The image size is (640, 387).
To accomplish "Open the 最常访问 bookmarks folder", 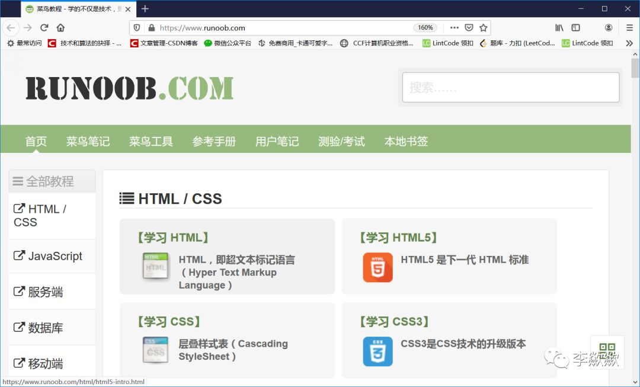I will 24,43.
